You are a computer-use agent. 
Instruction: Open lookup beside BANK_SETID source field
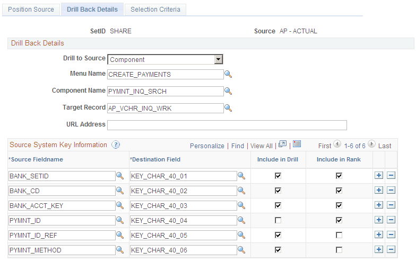(x=120, y=176)
